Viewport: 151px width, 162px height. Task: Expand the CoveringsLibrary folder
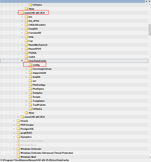pos(26,69)
